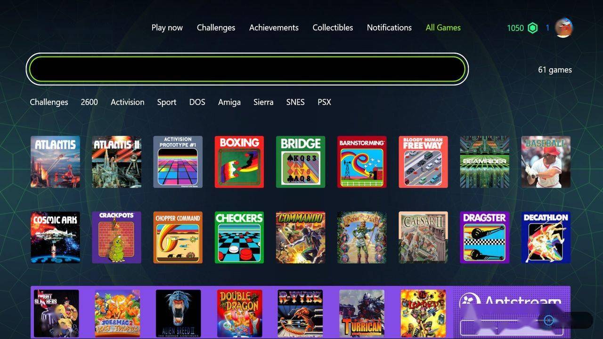
Task: Open the Boxing game cover
Action: [x=239, y=162]
